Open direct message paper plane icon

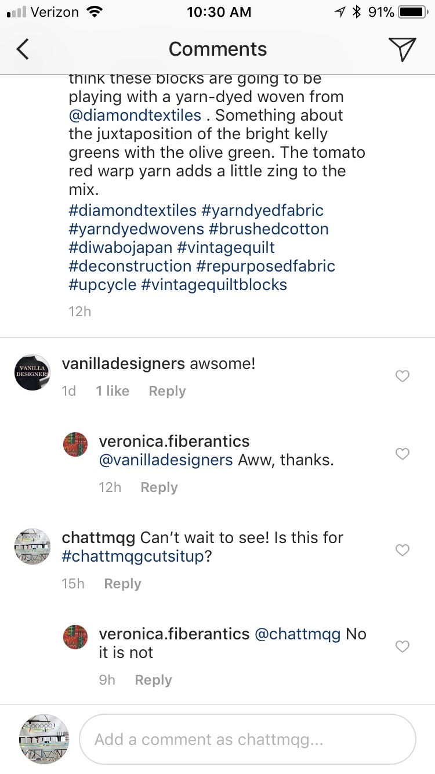point(402,49)
